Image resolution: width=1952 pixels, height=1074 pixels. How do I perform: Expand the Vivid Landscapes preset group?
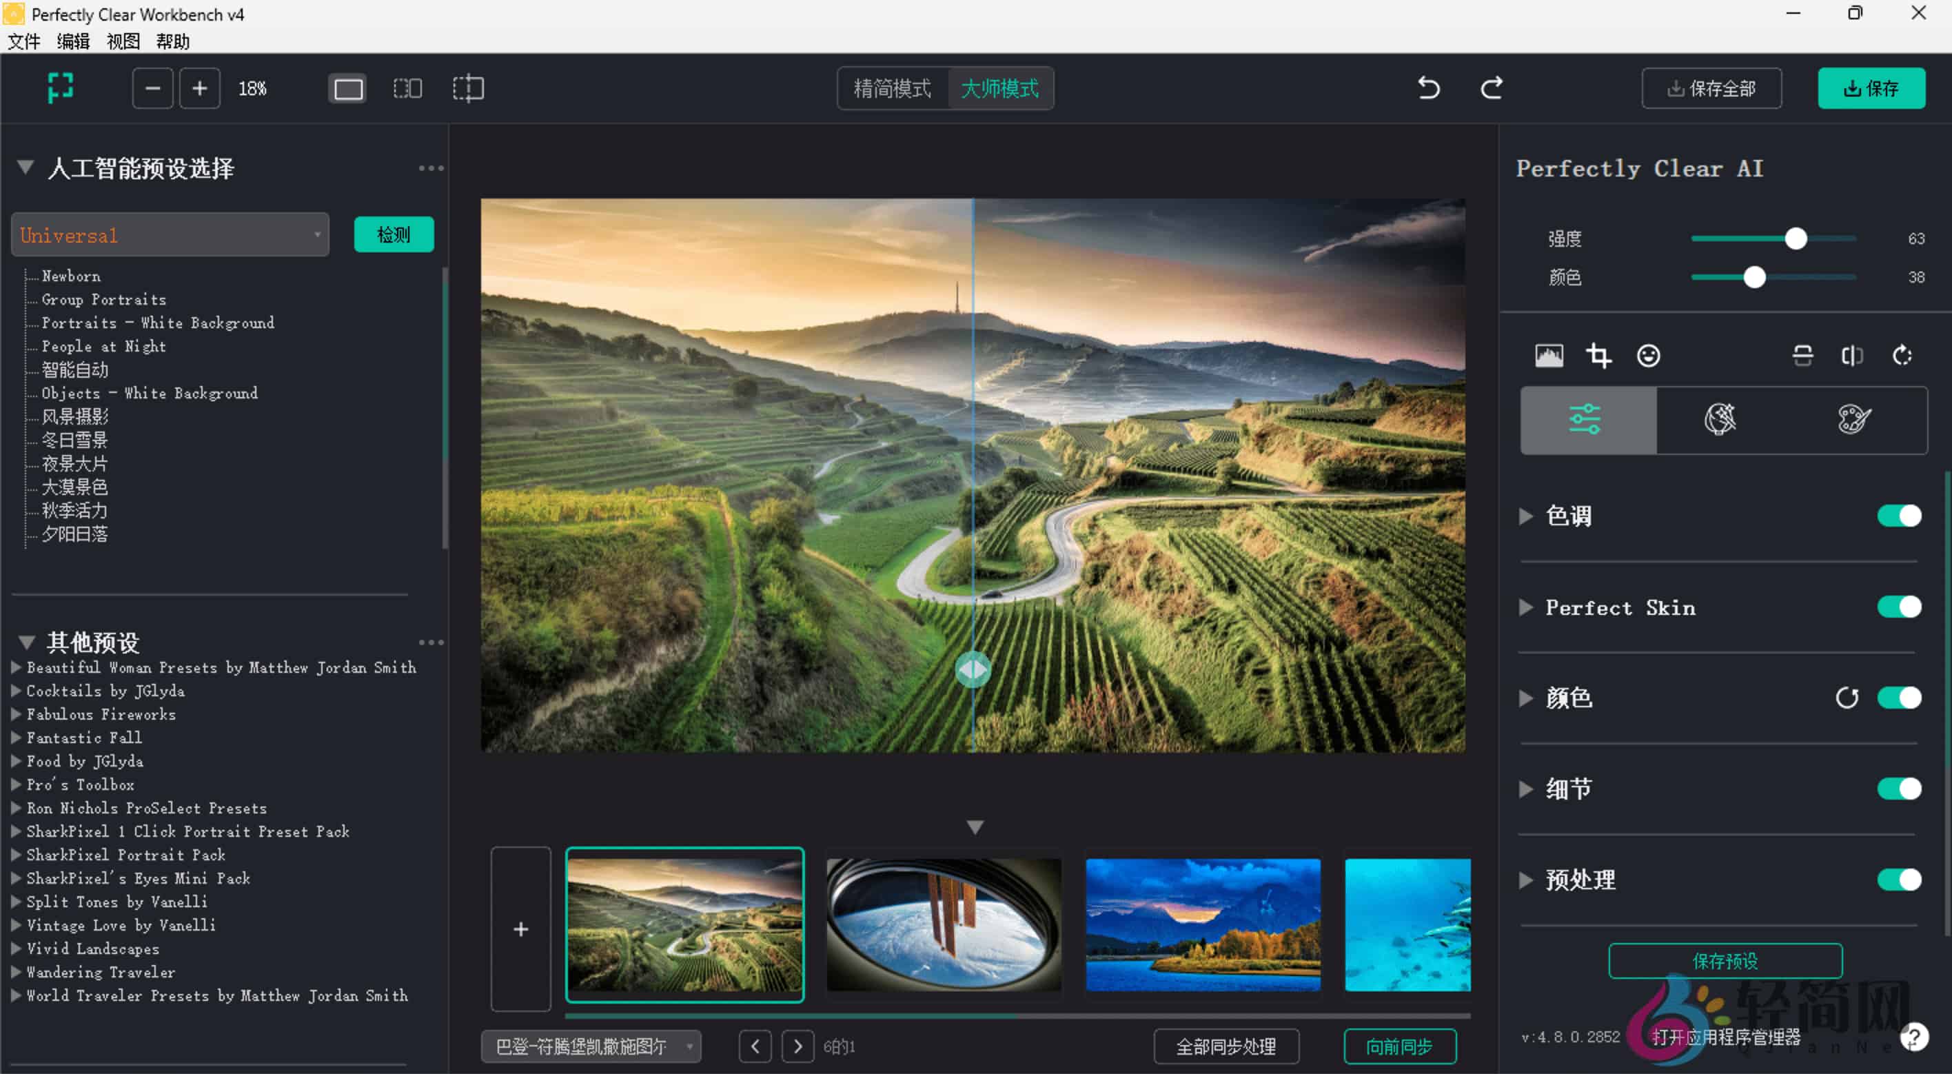[x=15, y=948]
